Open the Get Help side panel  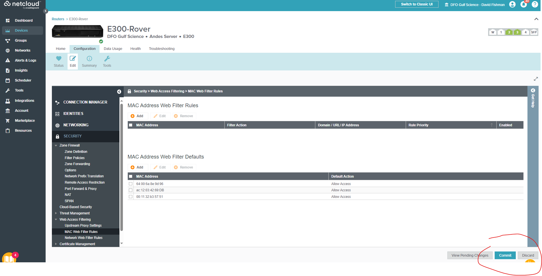533,98
